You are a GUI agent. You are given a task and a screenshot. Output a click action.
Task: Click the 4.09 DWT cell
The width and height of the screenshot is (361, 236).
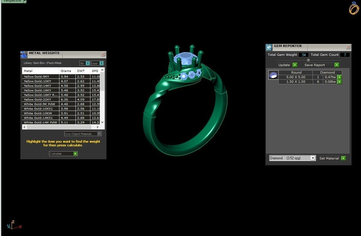pyautogui.click(x=83, y=99)
